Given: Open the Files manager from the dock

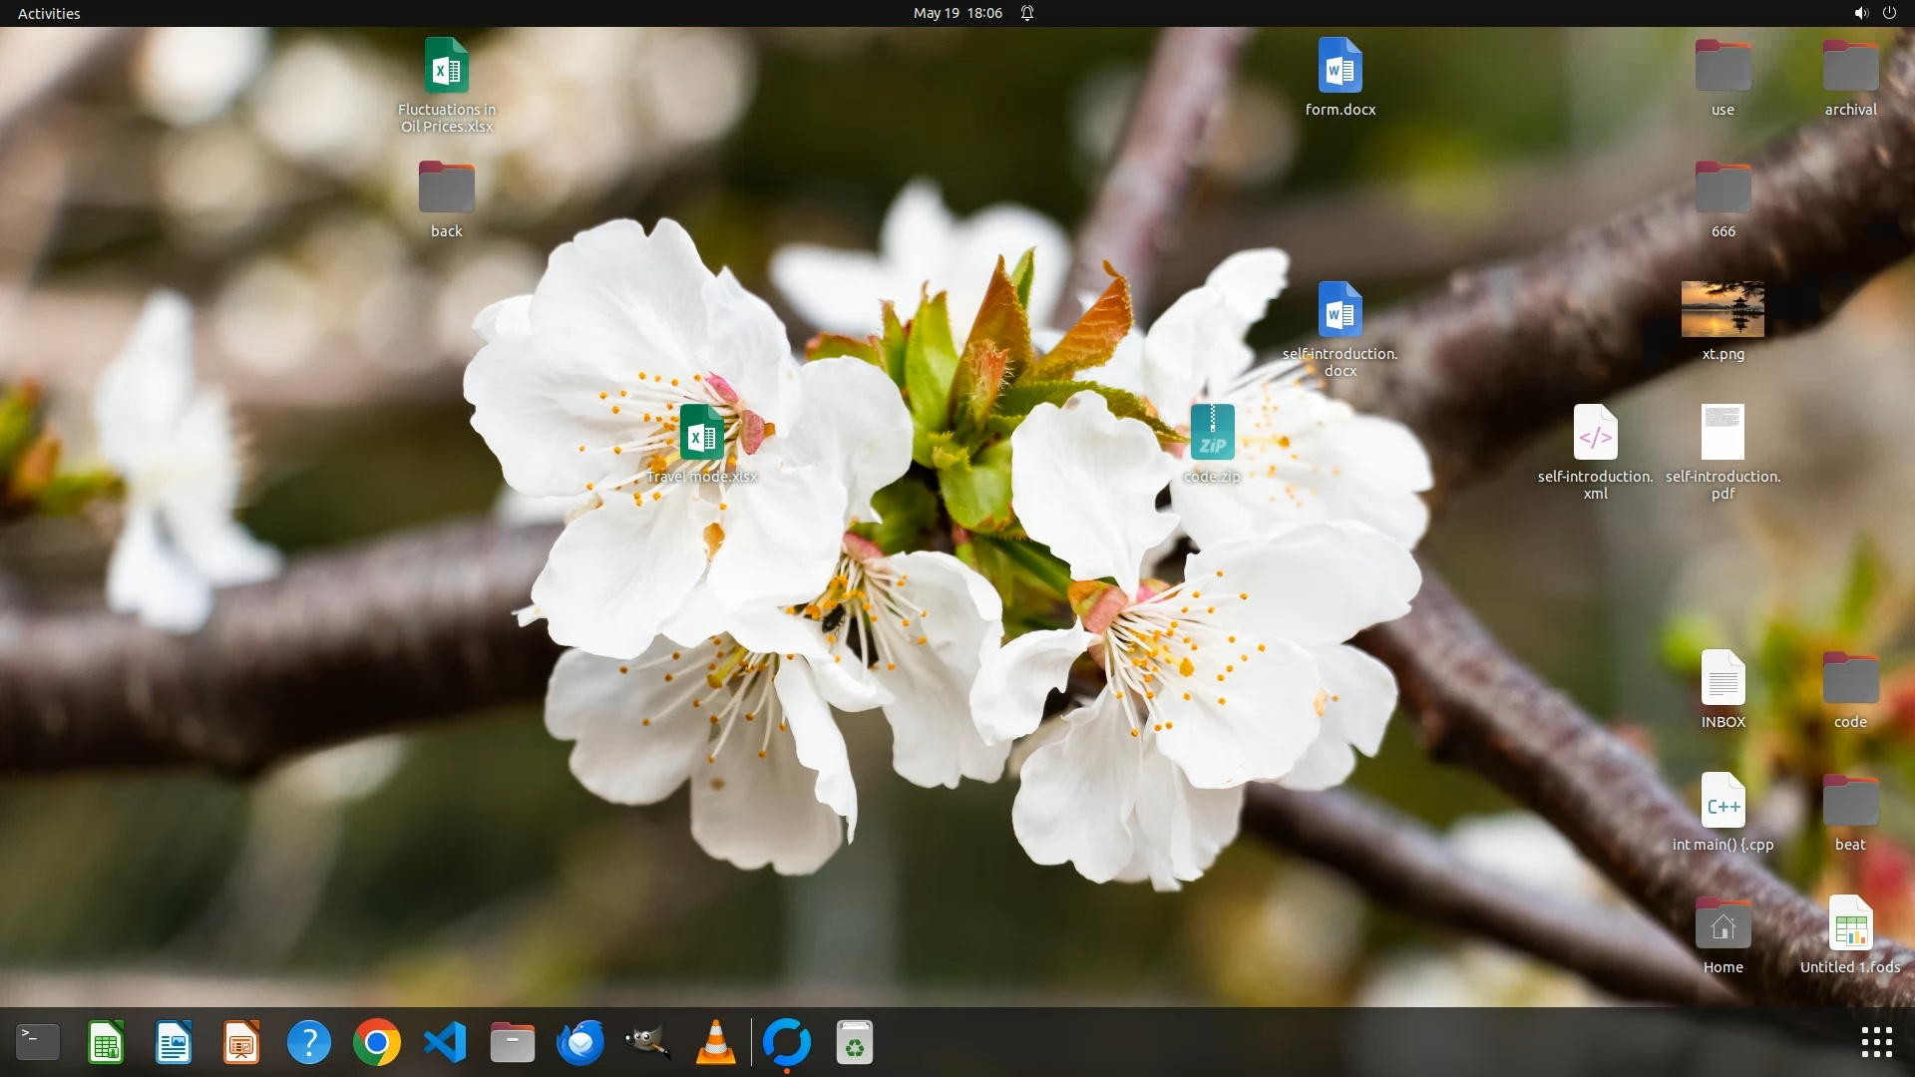Looking at the screenshot, I should 513,1042.
